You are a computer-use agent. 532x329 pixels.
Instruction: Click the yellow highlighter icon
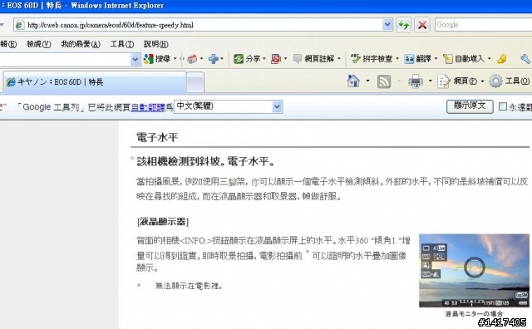(502, 59)
